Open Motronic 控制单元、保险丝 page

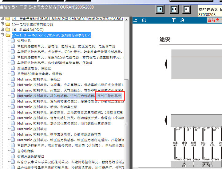point(39,79)
